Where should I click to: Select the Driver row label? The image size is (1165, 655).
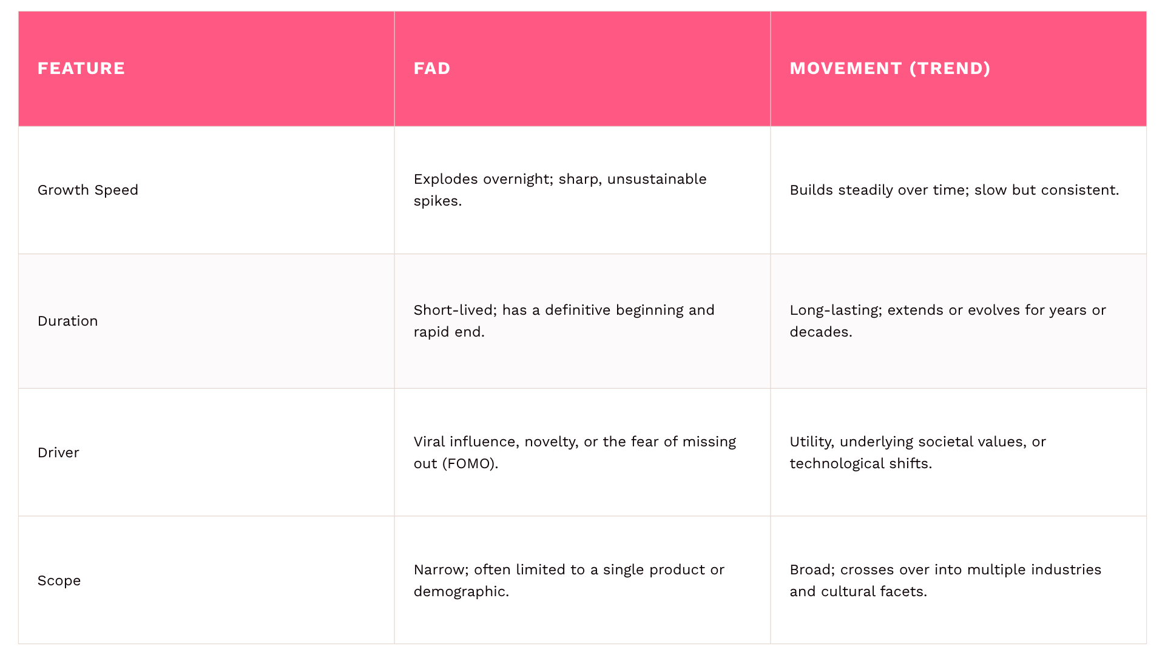pyautogui.click(x=58, y=453)
